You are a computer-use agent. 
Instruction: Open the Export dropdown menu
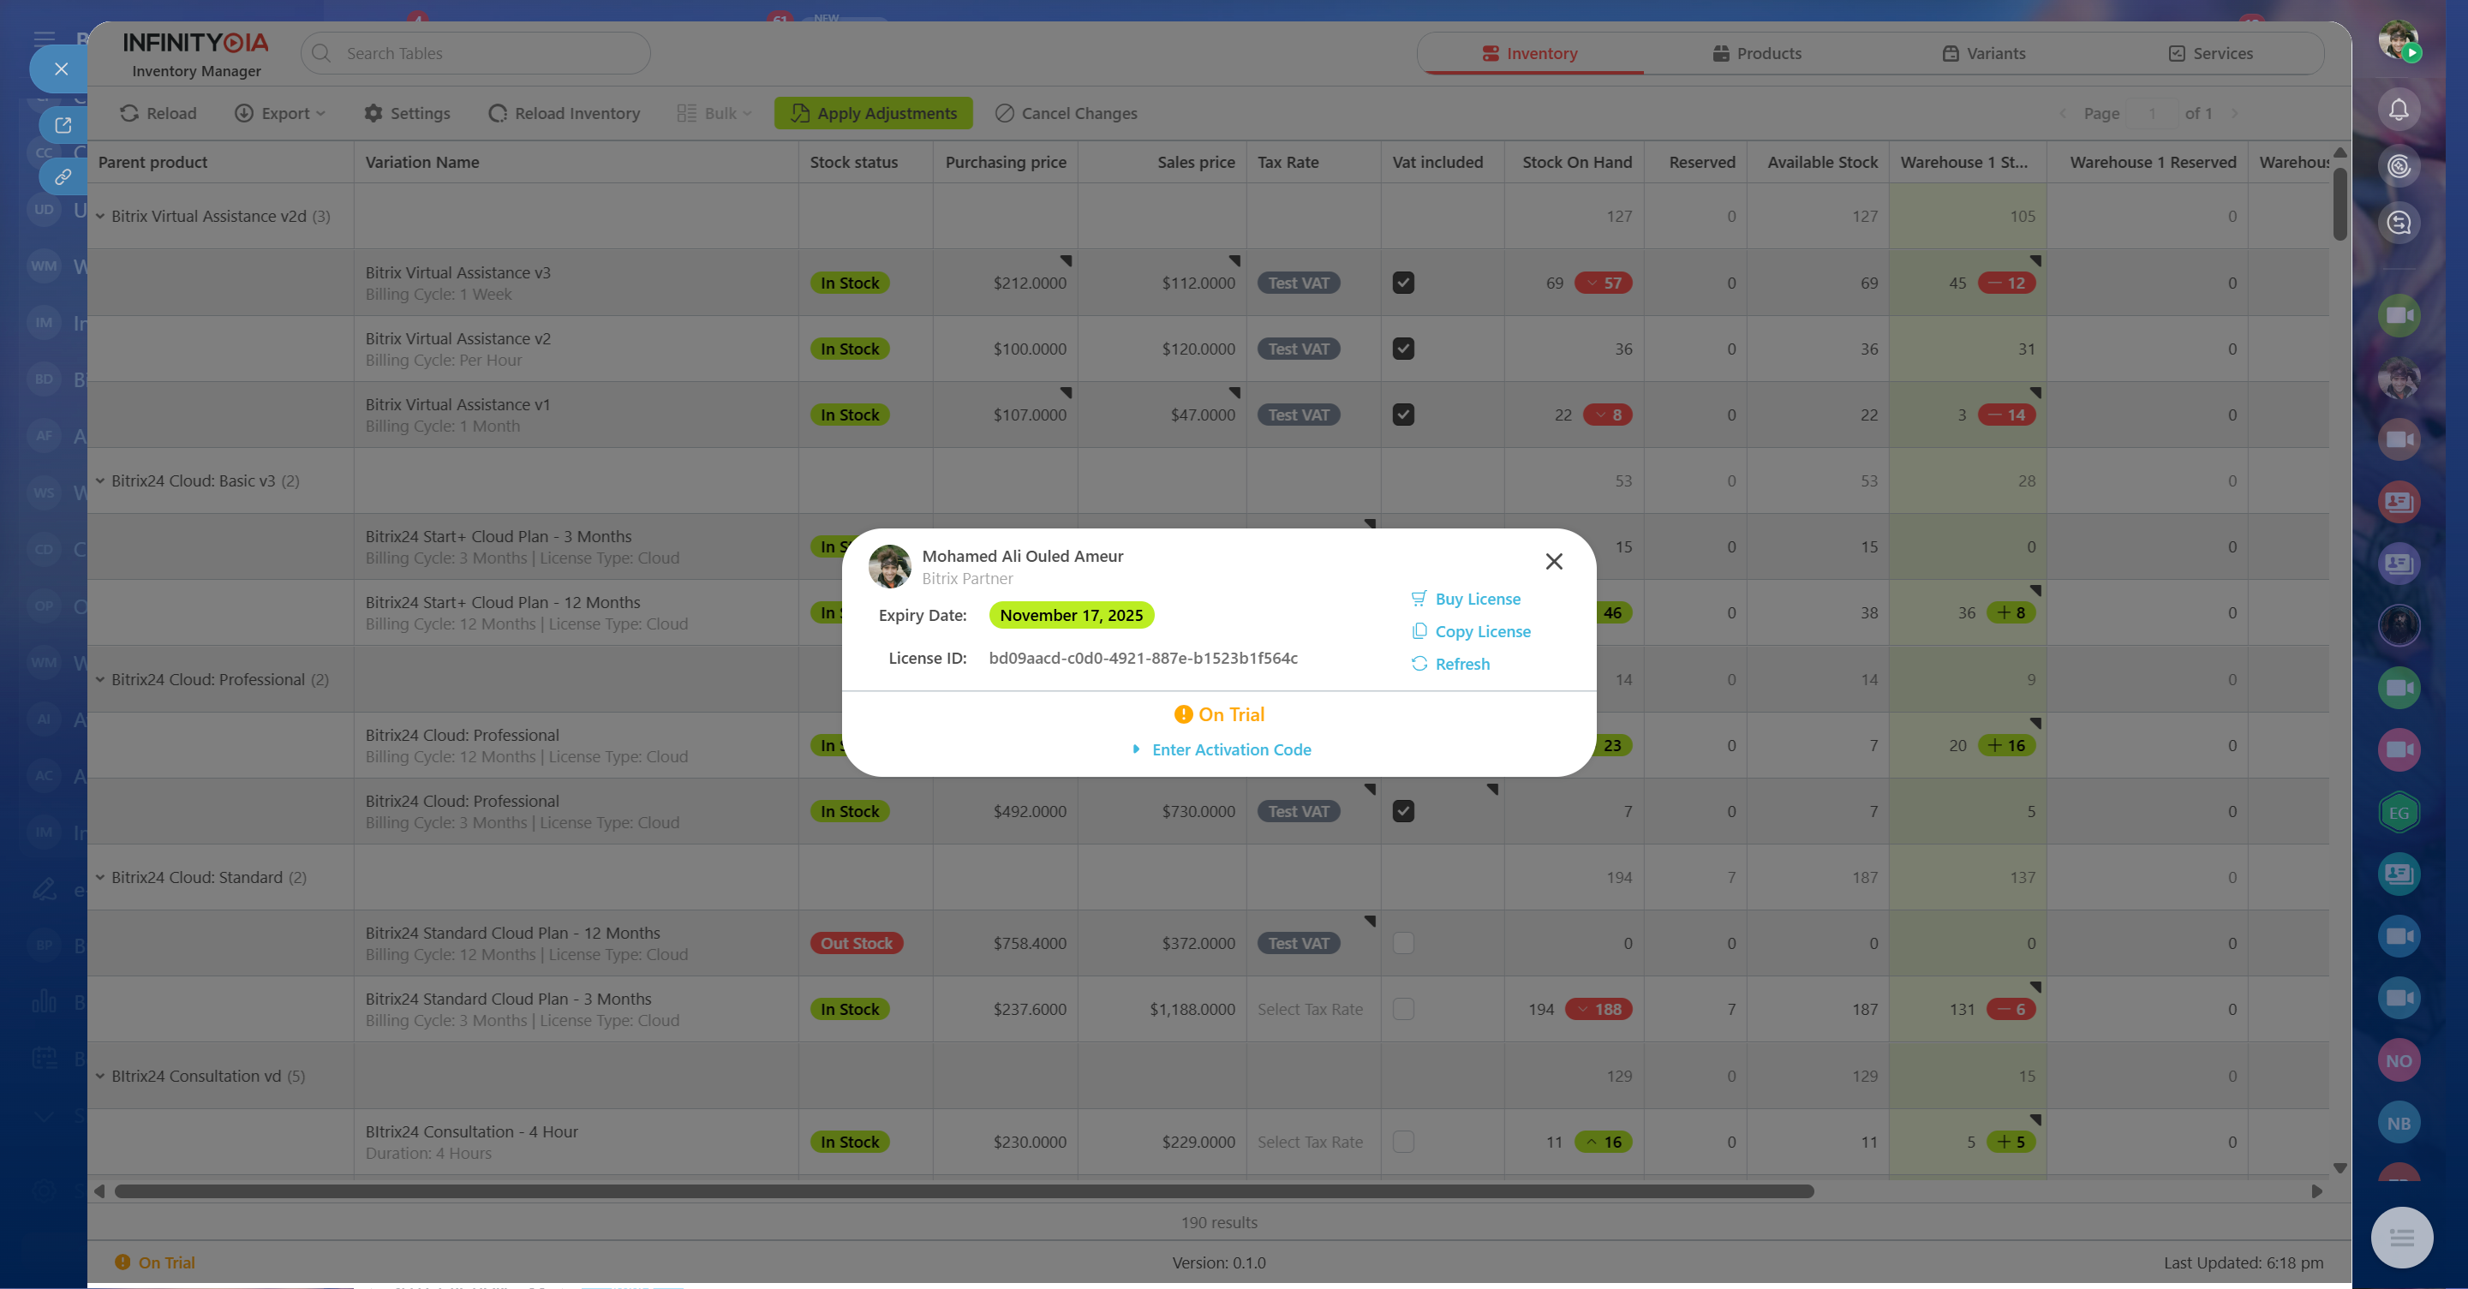pos(281,113)
